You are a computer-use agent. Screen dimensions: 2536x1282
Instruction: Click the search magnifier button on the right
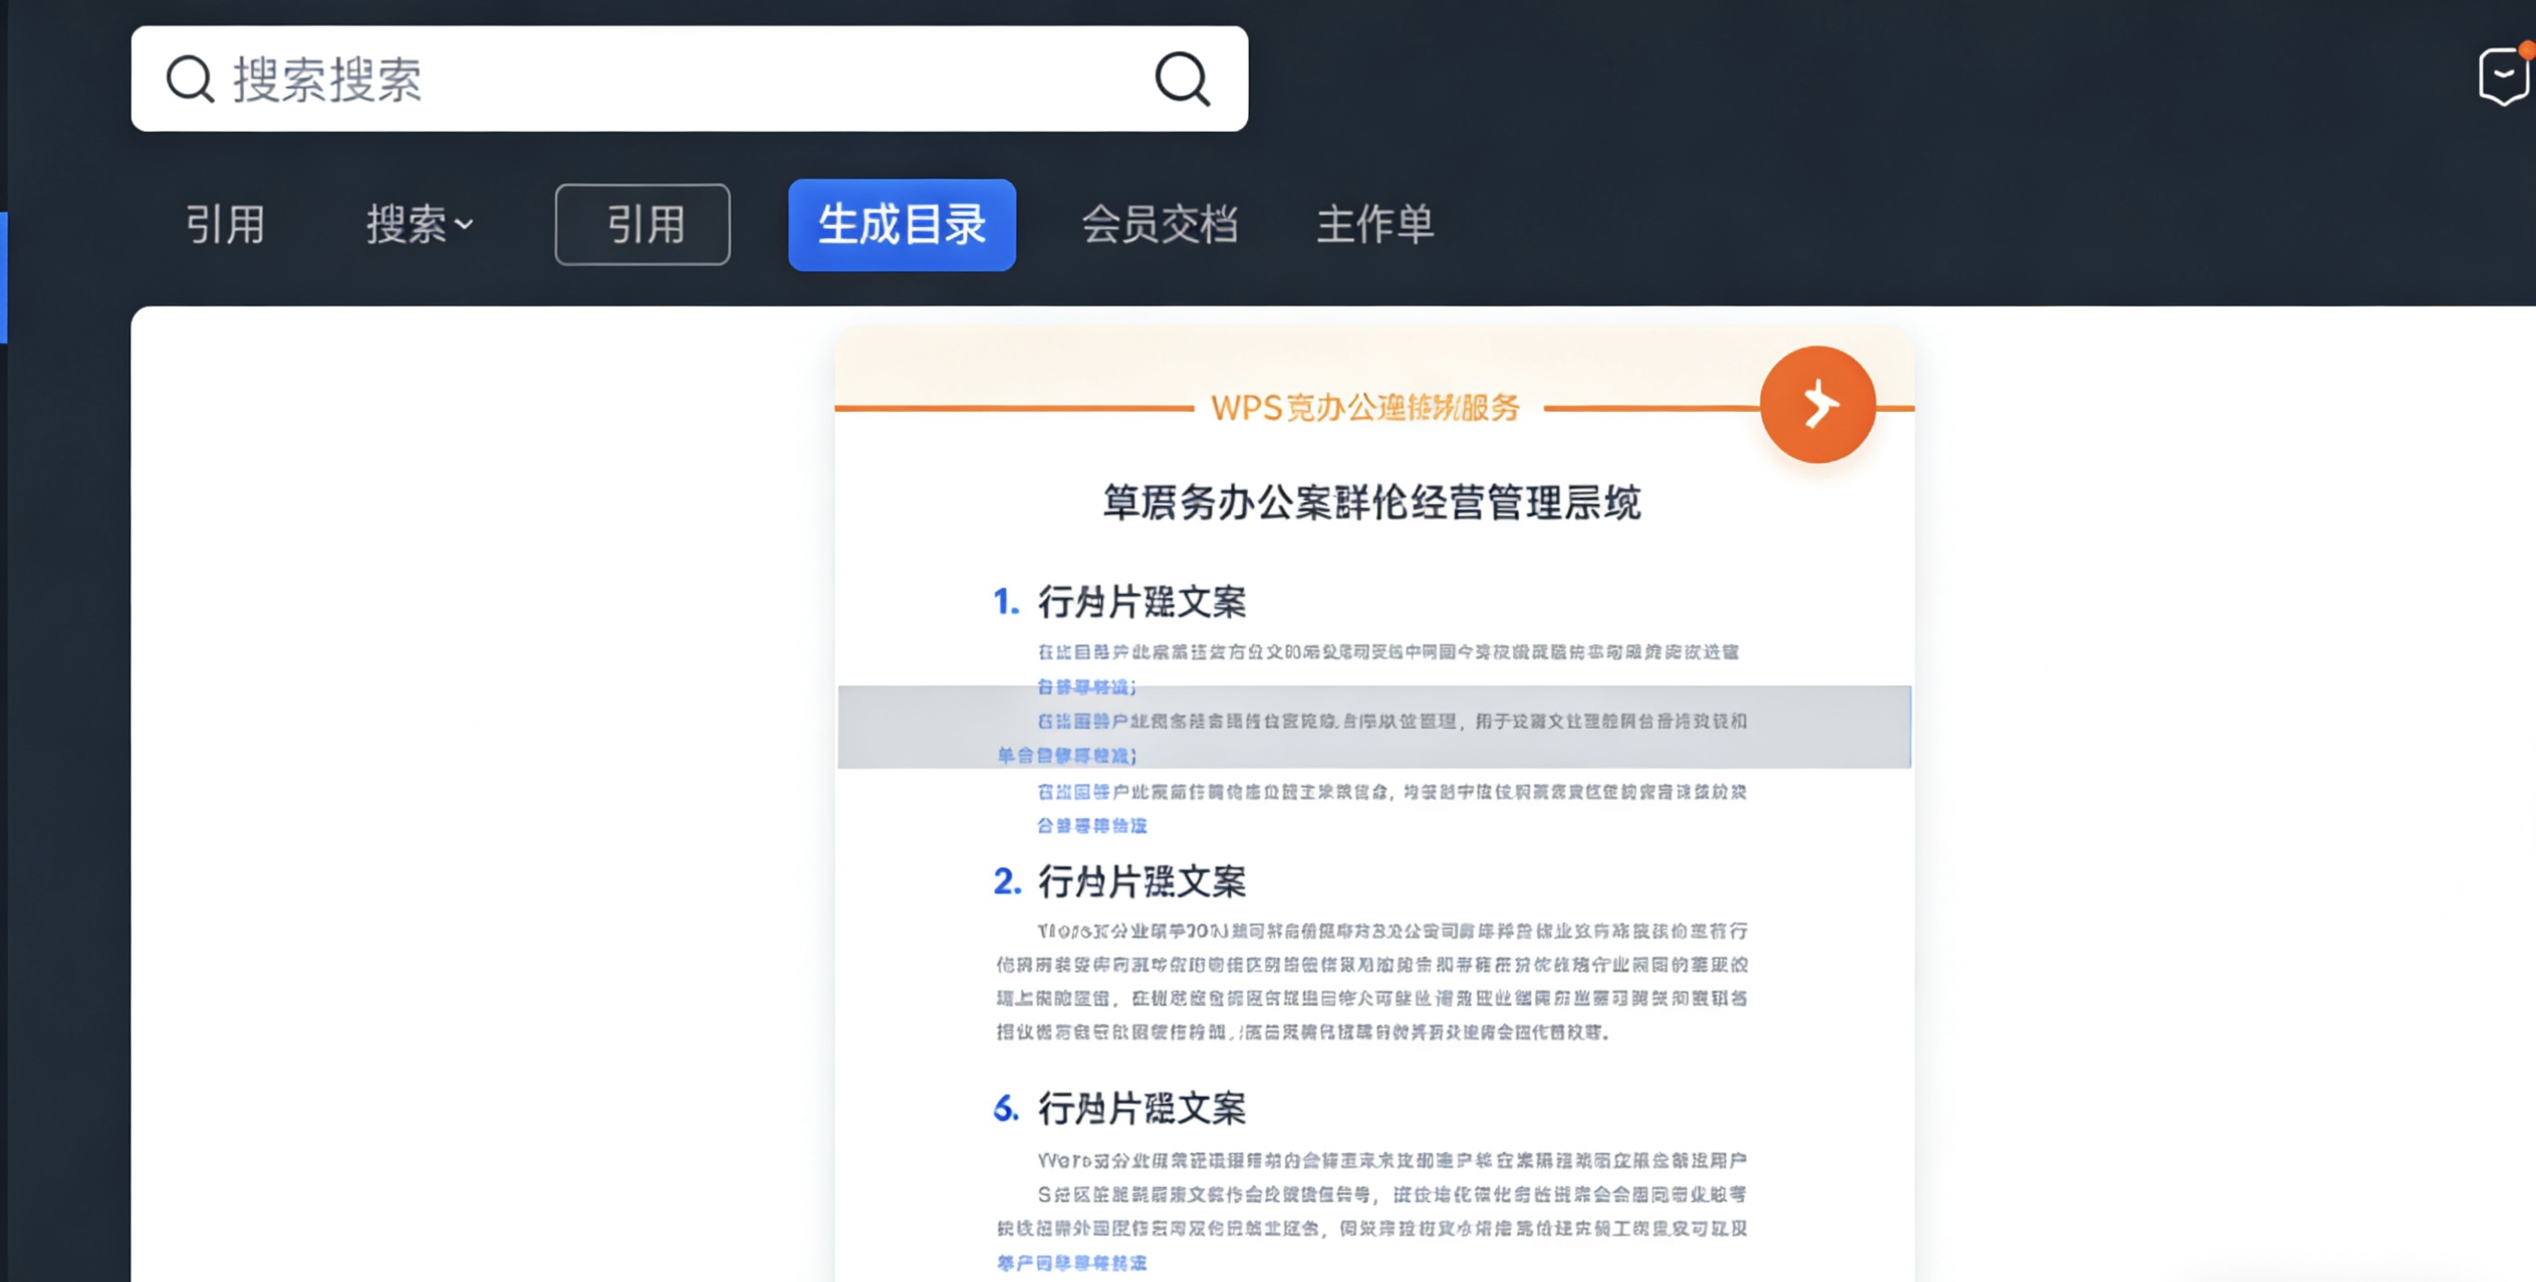(x=1180, y=79)
